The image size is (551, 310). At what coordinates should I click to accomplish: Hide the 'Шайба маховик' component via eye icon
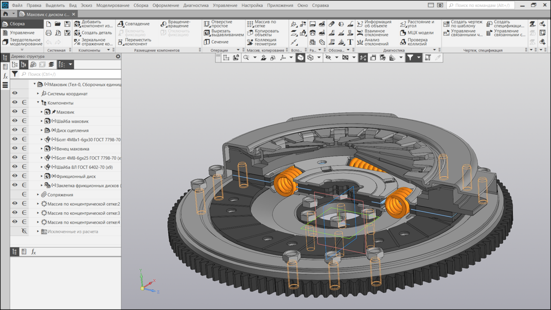point(15,121)
